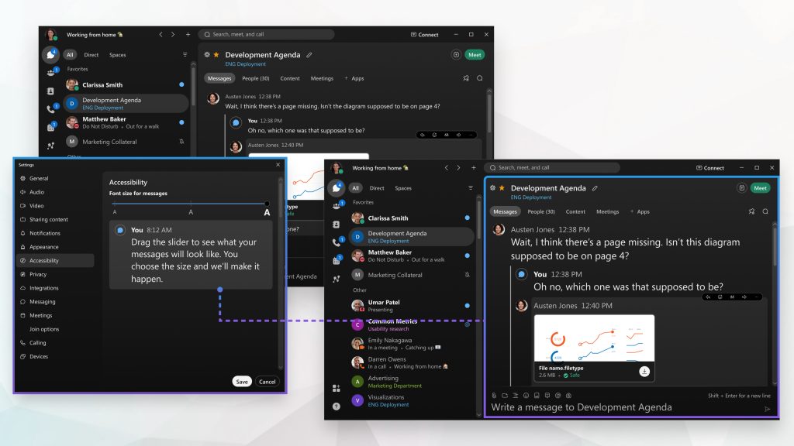794x446 pixels.
Task: Open the Content tab of Development Agenda
Action: tap(575, 211)
